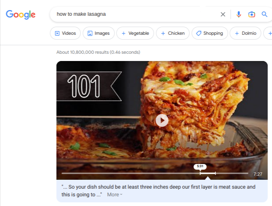Click the highlighted key moment segment

[208, 173]
